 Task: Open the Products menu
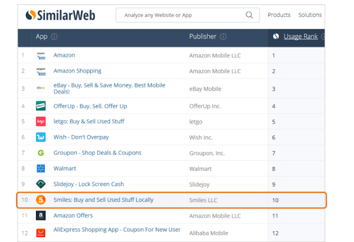click(279, 15)
